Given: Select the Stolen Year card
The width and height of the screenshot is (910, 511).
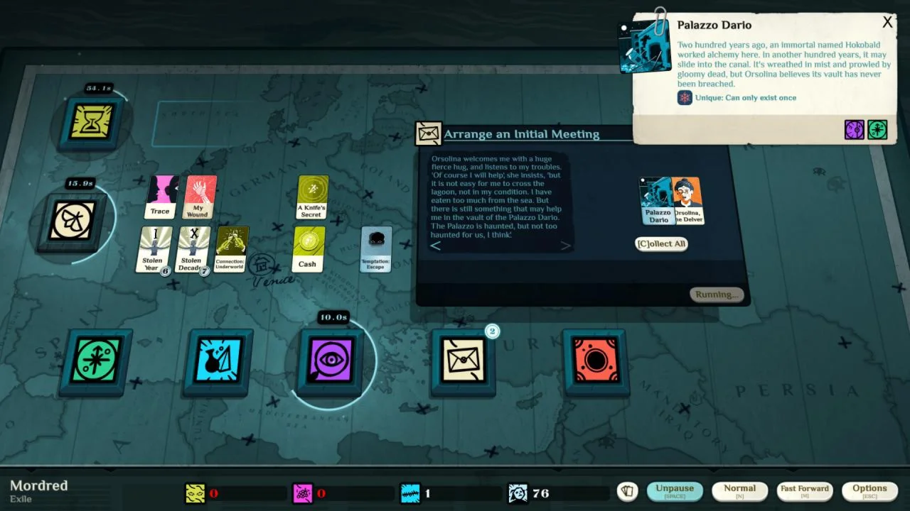Looking at the screenshot, I should [154, 249].
